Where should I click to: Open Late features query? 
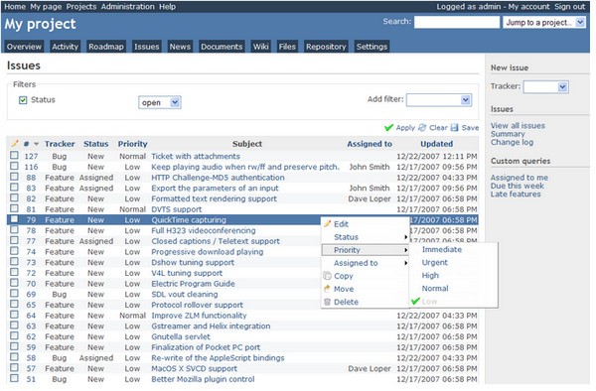[516, 194]
